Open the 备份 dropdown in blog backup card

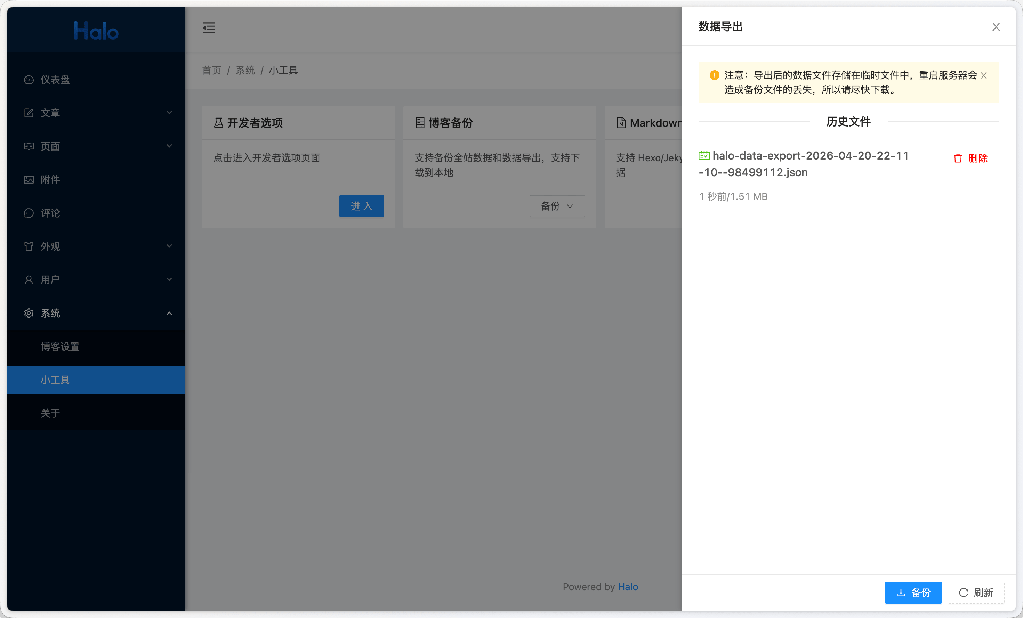click(557, 206)
